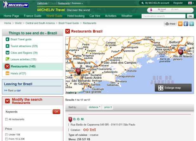Click the D.O.M. Cotation rating symbols
This screenshot has width=196, height=141.
coord(90,130)
